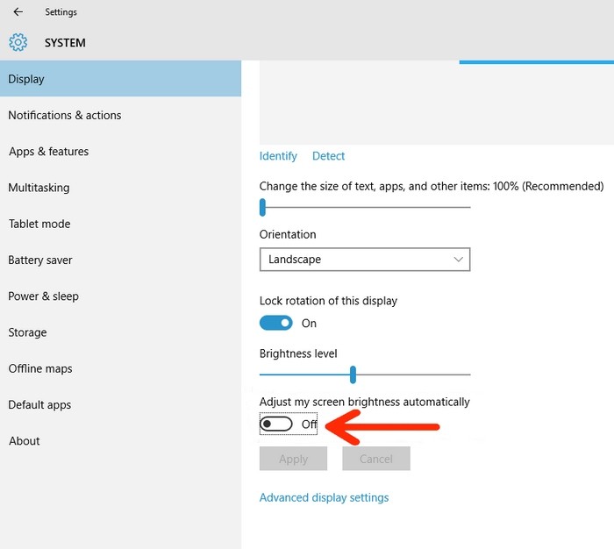This screenshot has height=549, width=614.
Task: Enable Adjust my screen brightness automatically
Action: coord(276,424)
